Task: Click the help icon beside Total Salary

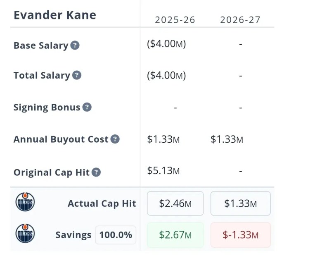Action: point(77,75)
